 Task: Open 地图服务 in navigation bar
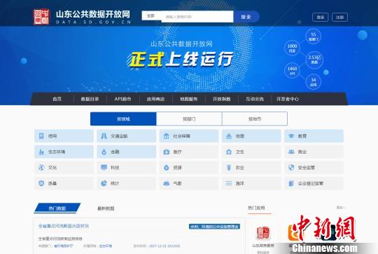coord(189,99)
